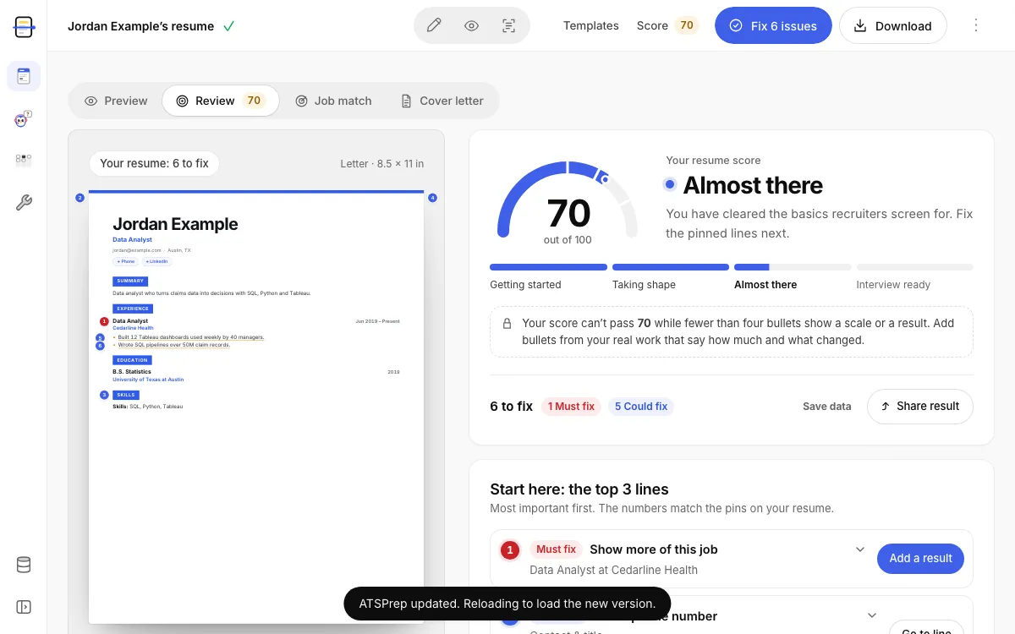Click blue pin 3 beside the Skills heading

click(104, 395)
